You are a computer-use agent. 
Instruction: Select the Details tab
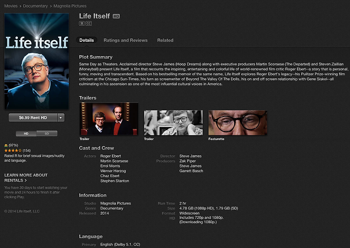coord(87,40)
